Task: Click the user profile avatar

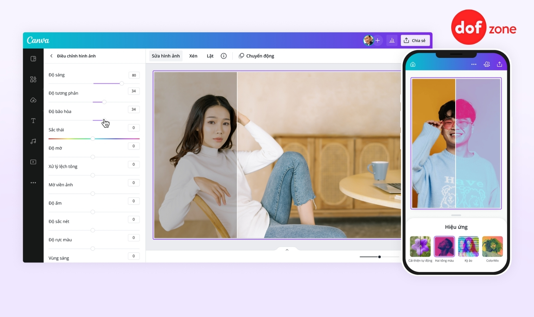Action: (368, 40)
